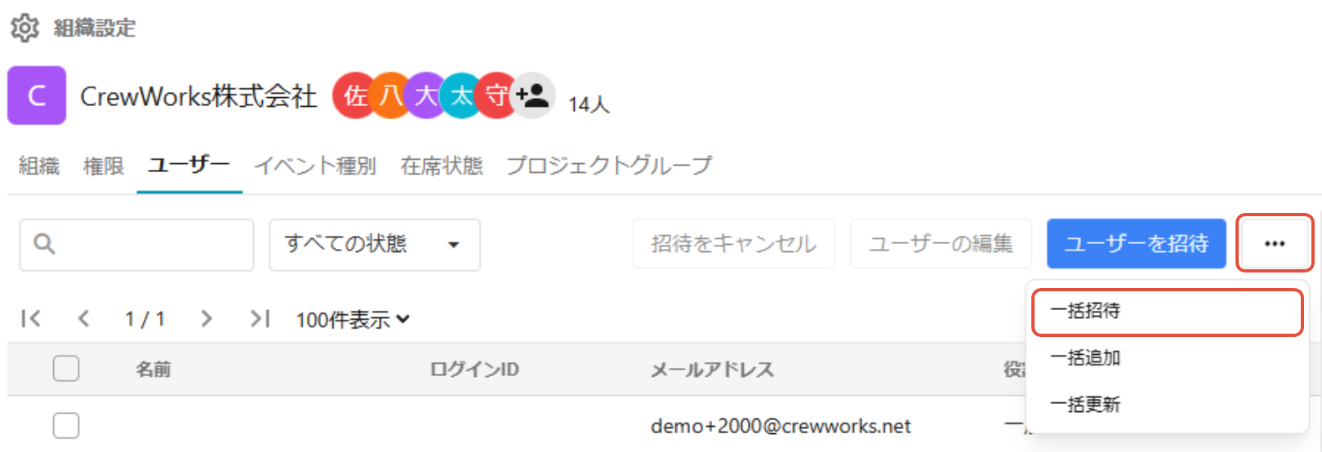Click the ログインID column header
The image size is (1322, 452).
coord(474,370)
